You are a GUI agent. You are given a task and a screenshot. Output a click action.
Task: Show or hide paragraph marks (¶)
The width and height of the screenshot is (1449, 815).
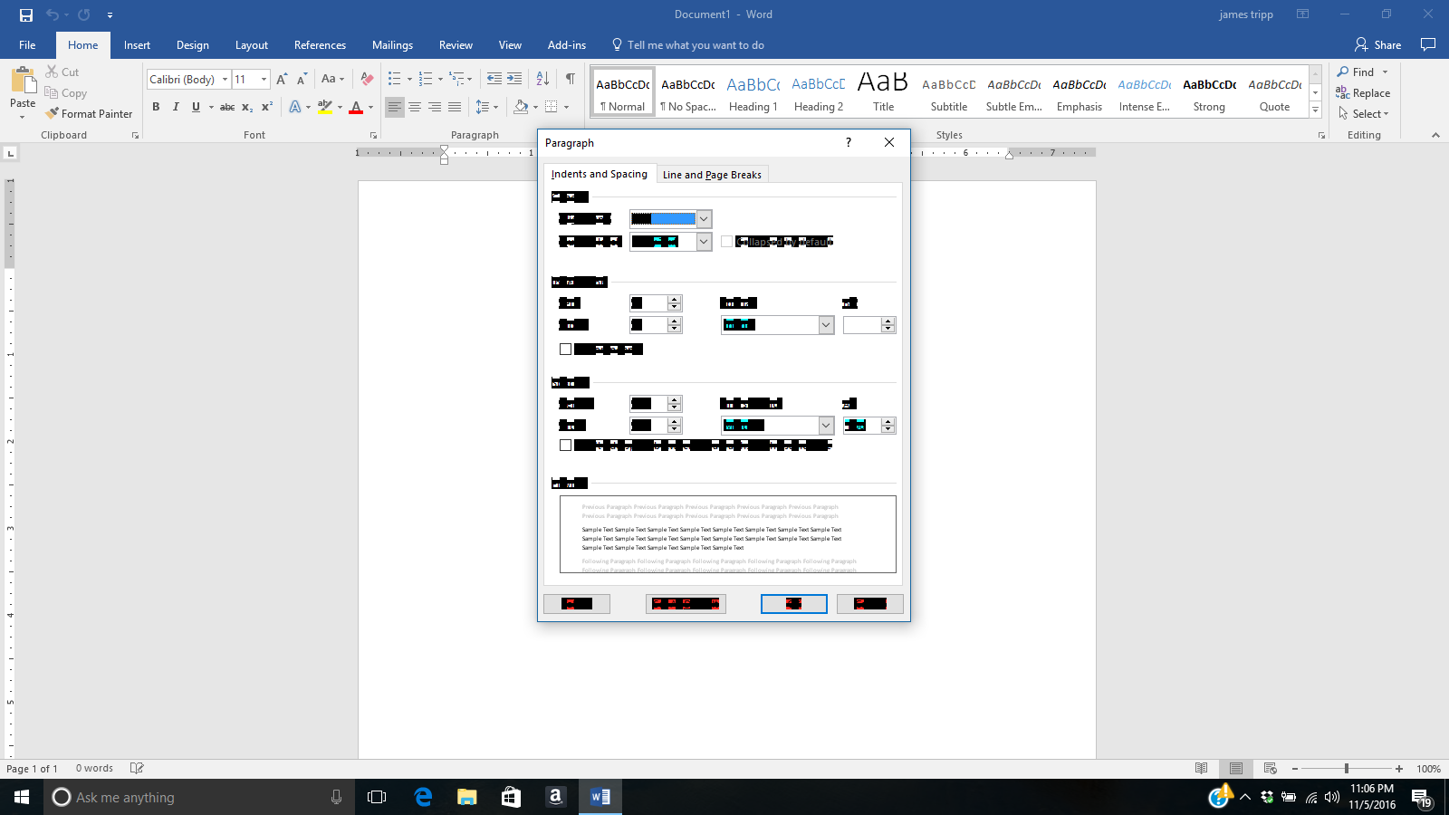570,79
